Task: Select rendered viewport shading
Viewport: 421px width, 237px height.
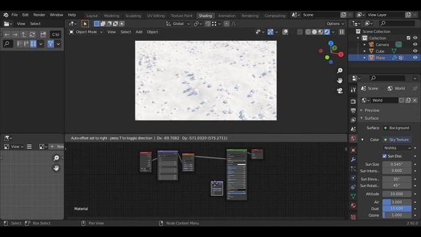Action: coord(327,32)
